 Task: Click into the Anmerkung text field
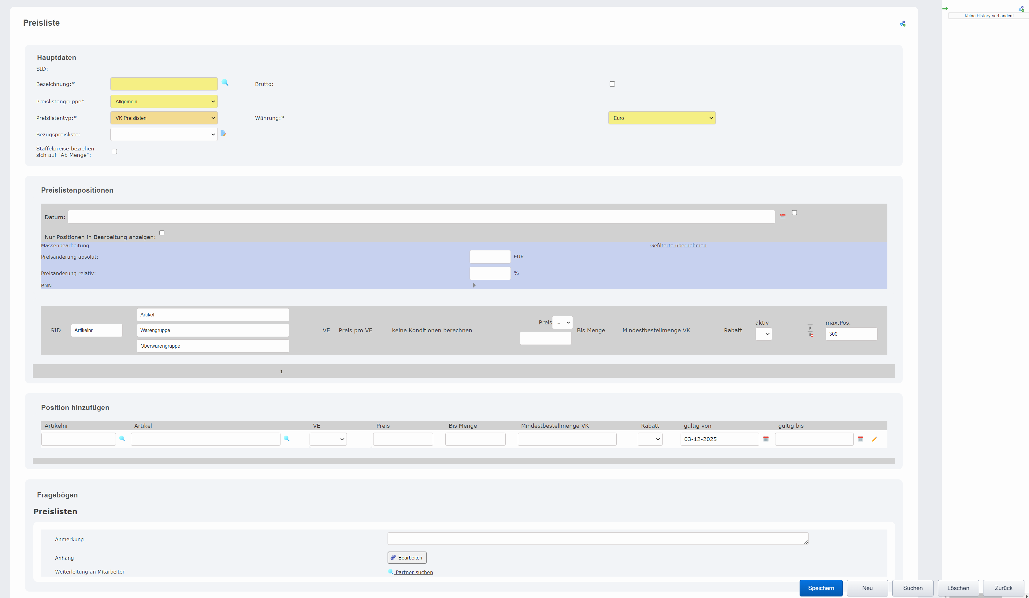click(x=597, y=538)
